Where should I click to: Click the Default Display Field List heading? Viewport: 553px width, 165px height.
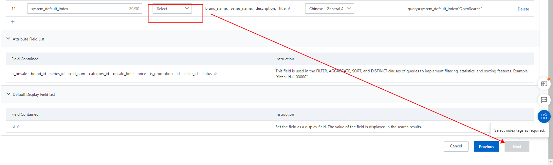[34, 94]
